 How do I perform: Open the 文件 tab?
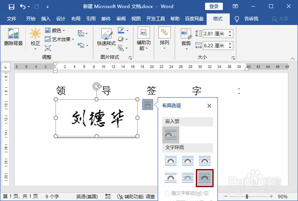point(12,19)
